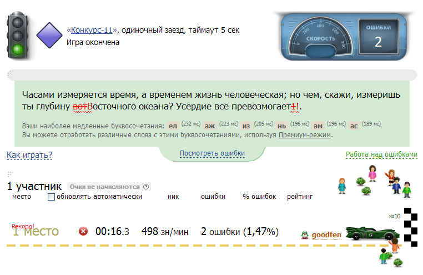Enable «обновлять автоматически» checkbox
The height and width of the screenshot is (275, 423).
51,197
